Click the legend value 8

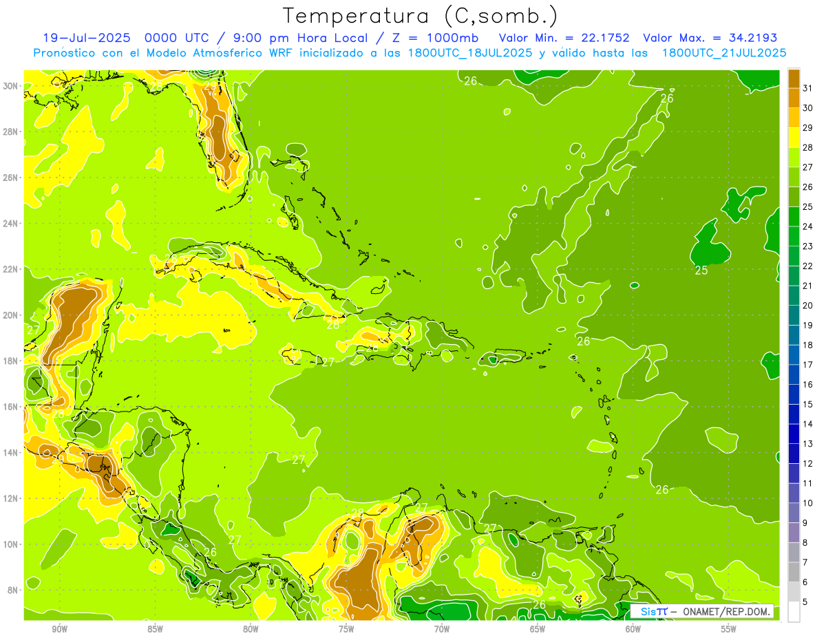pyautogui.click(x=805, y=543)
